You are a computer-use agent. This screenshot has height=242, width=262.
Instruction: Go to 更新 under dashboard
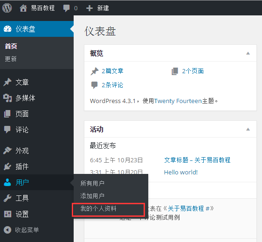[x=11, y=59]
